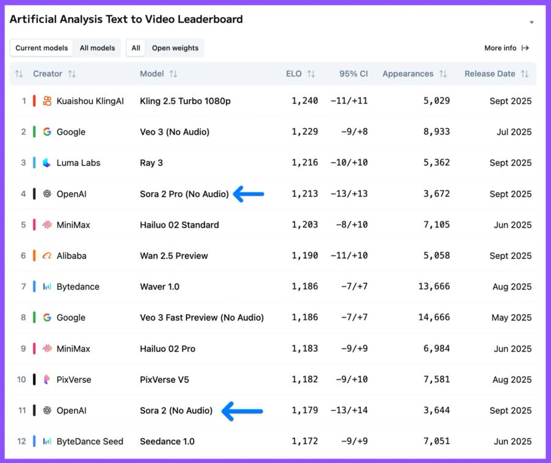551x463 pixels.
Task: Click the ELO value 1,172
Action: pos(305,441)
